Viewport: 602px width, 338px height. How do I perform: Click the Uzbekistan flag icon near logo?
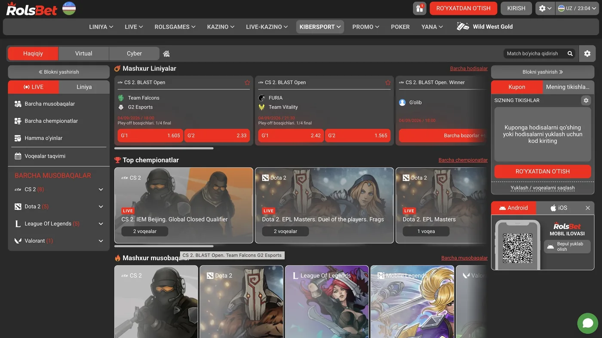click(x=69, y=9)
